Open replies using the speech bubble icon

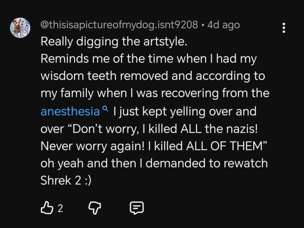click(137, 208)
